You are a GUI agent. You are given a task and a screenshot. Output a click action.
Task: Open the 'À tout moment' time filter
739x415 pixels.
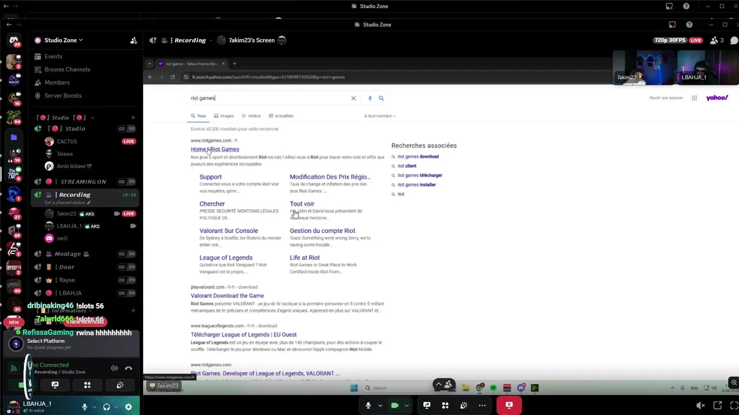pos(379,116)
